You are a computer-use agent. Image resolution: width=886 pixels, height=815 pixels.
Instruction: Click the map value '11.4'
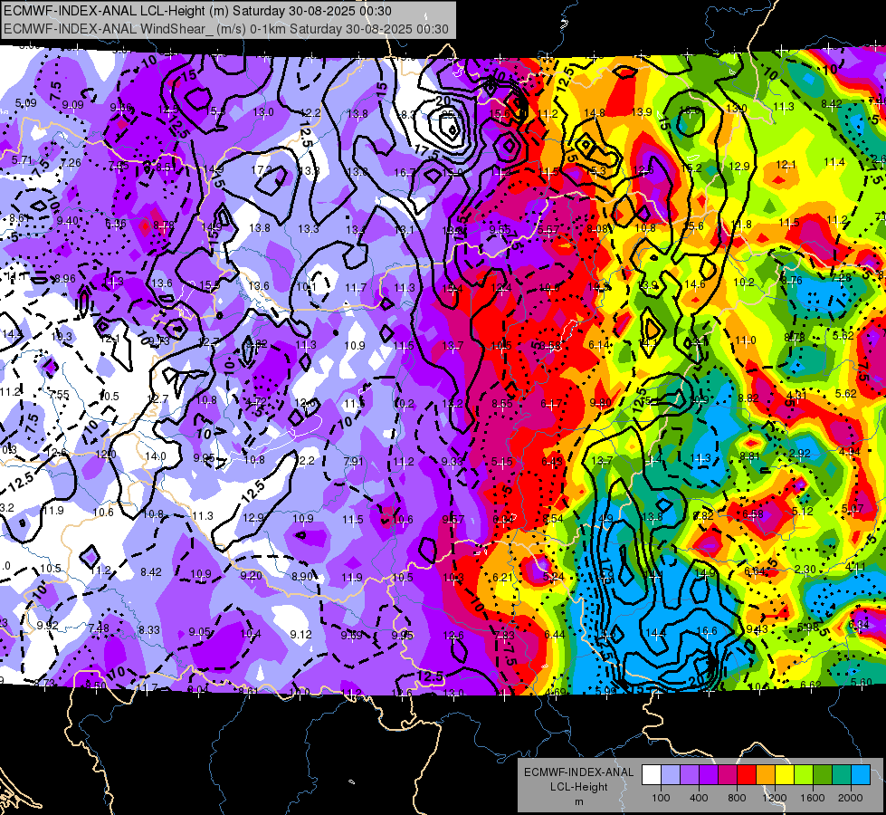pos(834,162)
